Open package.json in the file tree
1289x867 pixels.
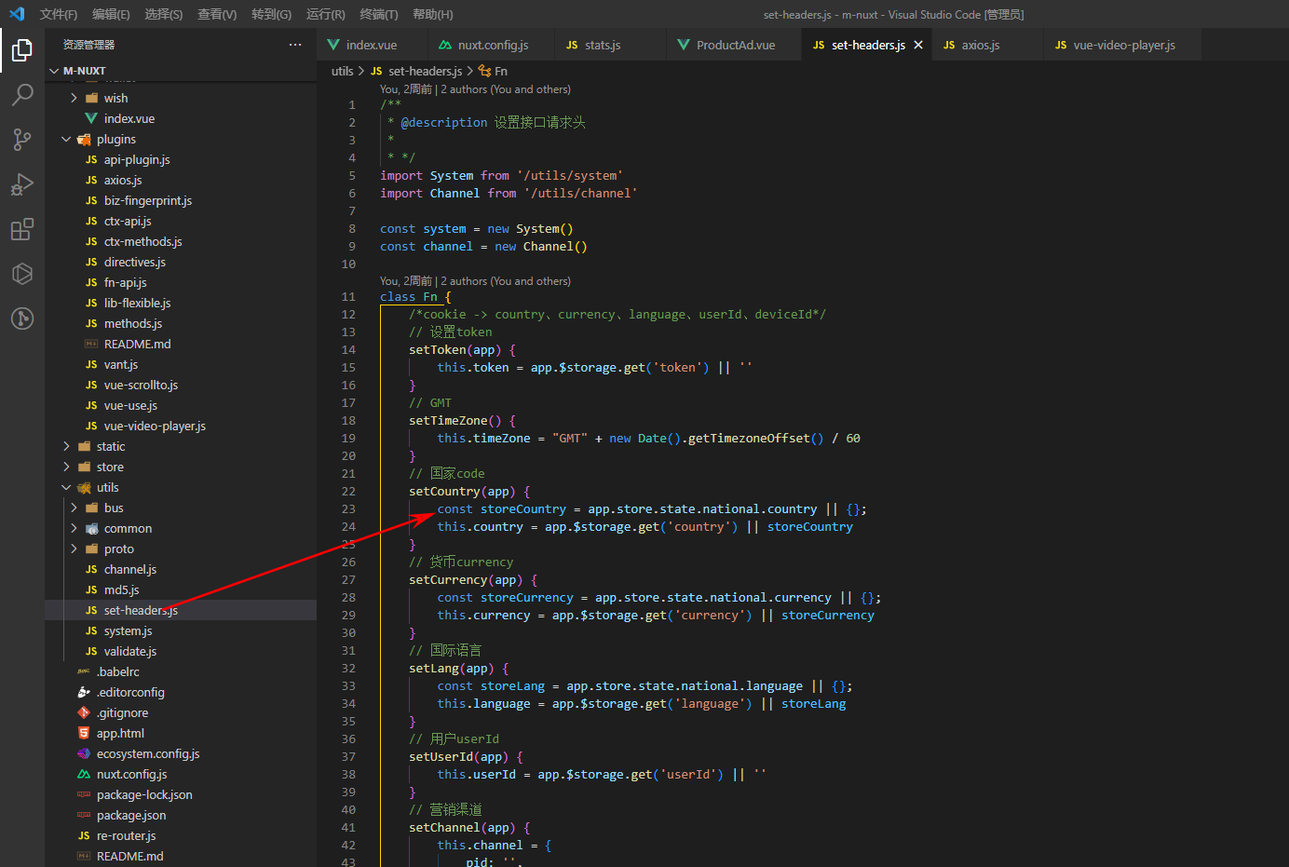pyautogui.click(x=181, y=815)
